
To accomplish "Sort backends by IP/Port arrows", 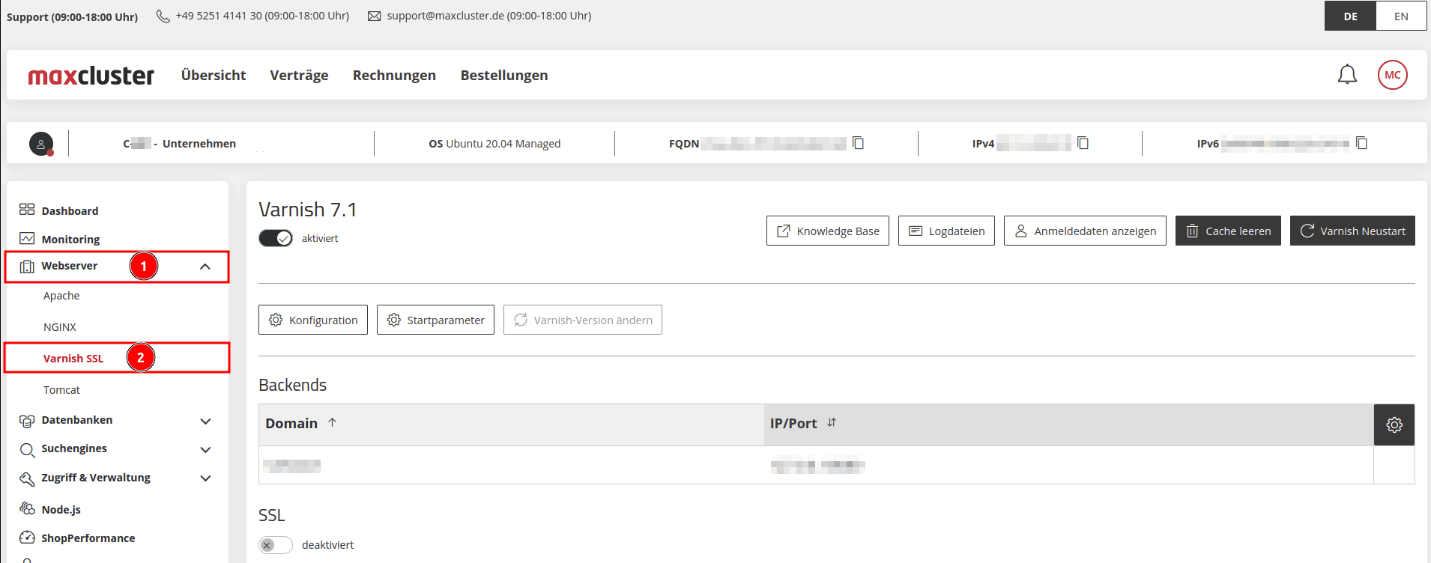I will 832,423.
